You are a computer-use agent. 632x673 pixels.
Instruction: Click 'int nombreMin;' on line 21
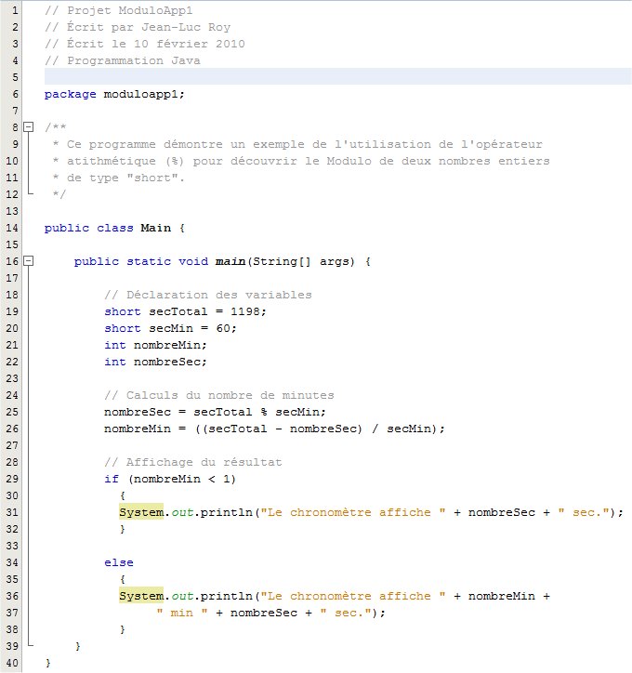coord(156,345)
